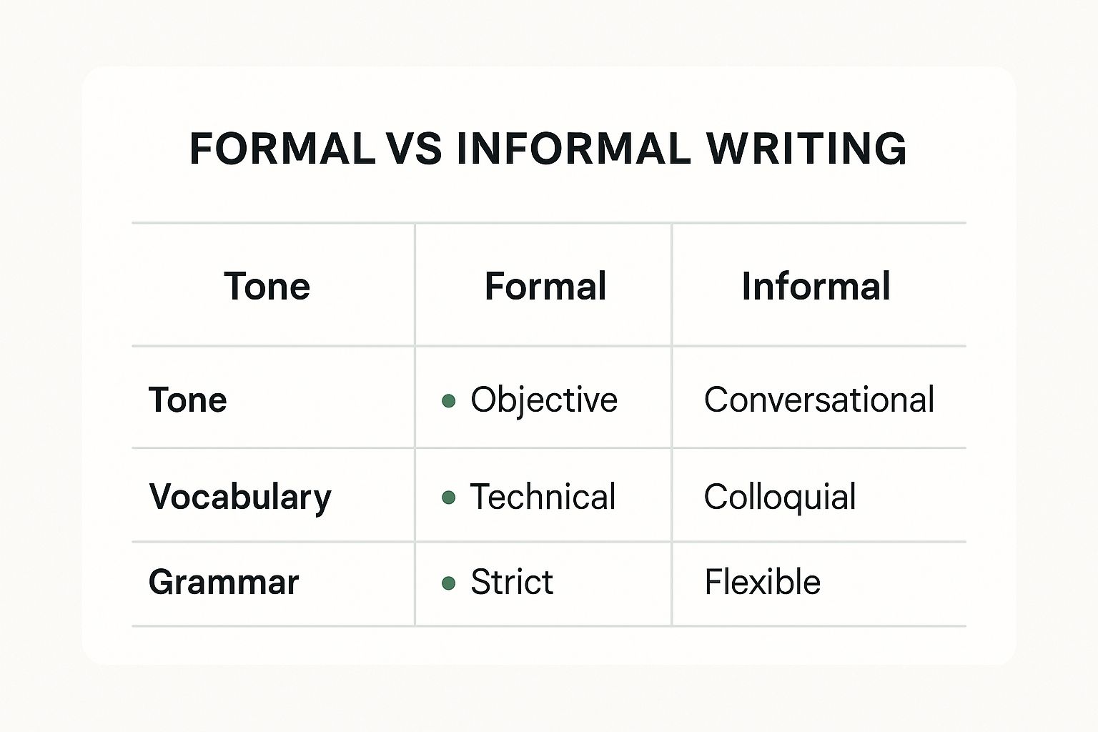1098x732 pixels.
Task: Click the "Grammar" row label
Action: (x=223, y=583)
